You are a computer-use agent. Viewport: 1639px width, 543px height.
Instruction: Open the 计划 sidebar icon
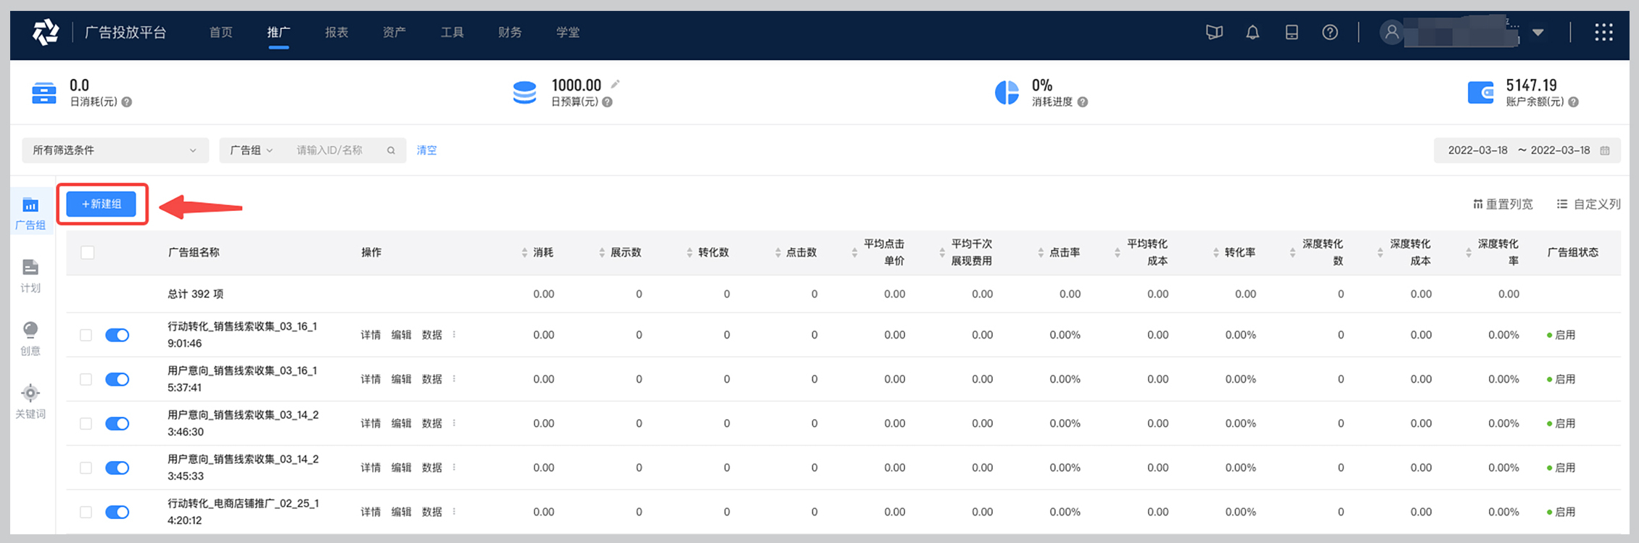(30, 275)
